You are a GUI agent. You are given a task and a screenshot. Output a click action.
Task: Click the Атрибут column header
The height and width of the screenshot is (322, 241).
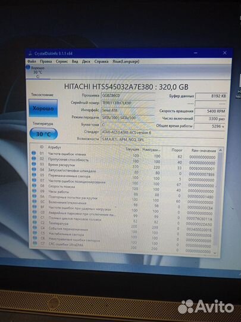coord(55,147)
